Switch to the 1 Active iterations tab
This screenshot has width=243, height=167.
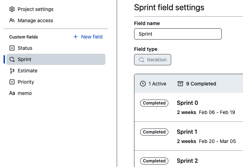click(x=153, y=84)
